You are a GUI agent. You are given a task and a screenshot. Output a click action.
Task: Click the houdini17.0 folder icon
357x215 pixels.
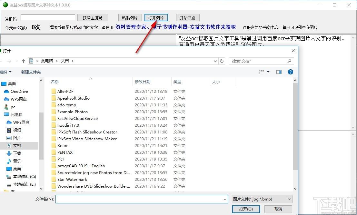click(54, 125)
